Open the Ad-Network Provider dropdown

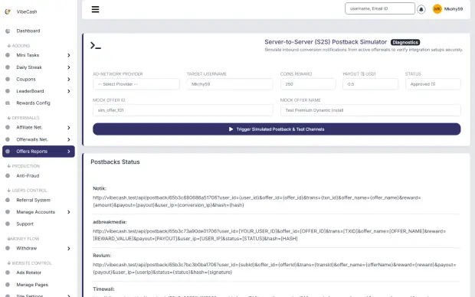coord(136,84)
